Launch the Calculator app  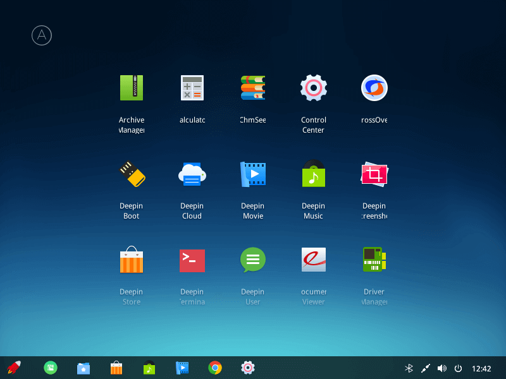(192, 88)
